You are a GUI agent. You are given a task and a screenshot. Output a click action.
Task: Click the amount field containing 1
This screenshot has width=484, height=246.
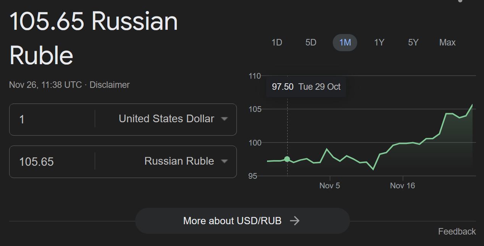coord(52,120)
